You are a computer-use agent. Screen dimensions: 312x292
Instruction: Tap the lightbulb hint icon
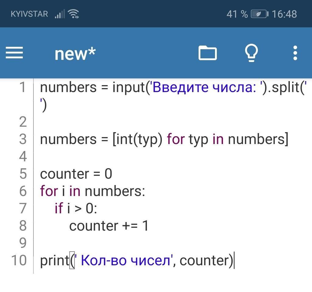(251, 53)
